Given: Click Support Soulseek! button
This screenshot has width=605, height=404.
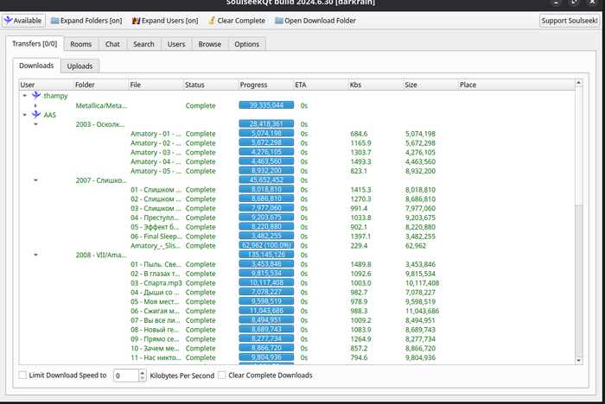Looking at the screenshot, I should [570, 21].
